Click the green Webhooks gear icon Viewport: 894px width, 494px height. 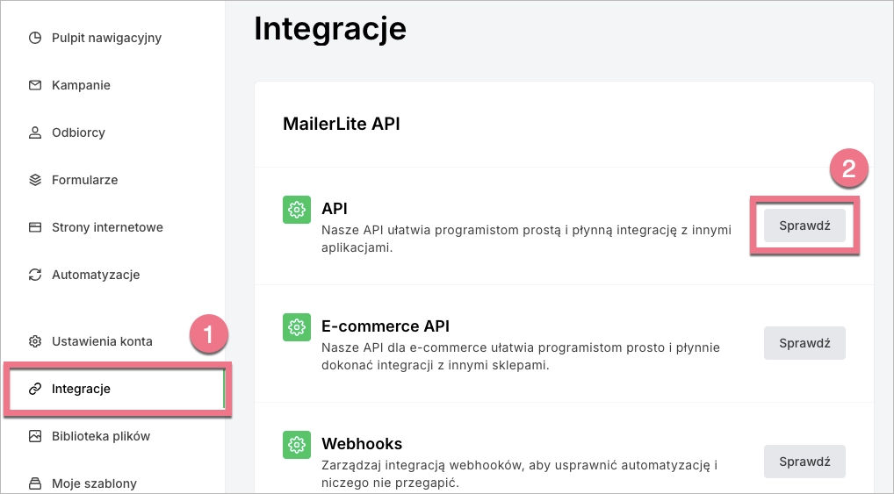point(297,445)
